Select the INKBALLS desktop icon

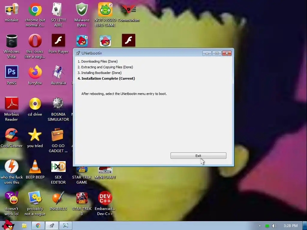coord(58,201)
